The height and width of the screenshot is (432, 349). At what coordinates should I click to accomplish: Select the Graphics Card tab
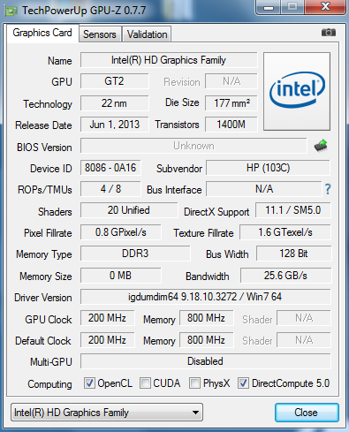point(42,33)
